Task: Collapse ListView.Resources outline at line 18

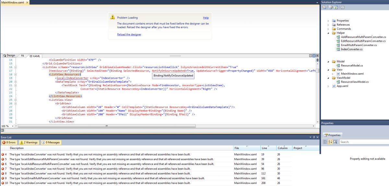Action: click(x=15, y=74)
